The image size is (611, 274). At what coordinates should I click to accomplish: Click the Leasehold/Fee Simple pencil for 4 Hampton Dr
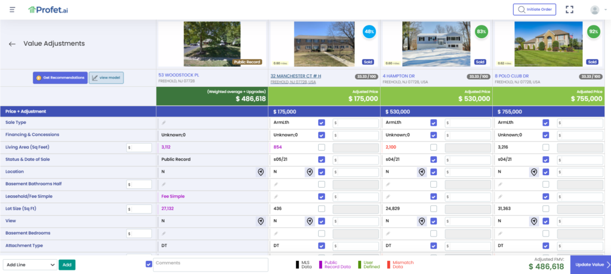388,197
